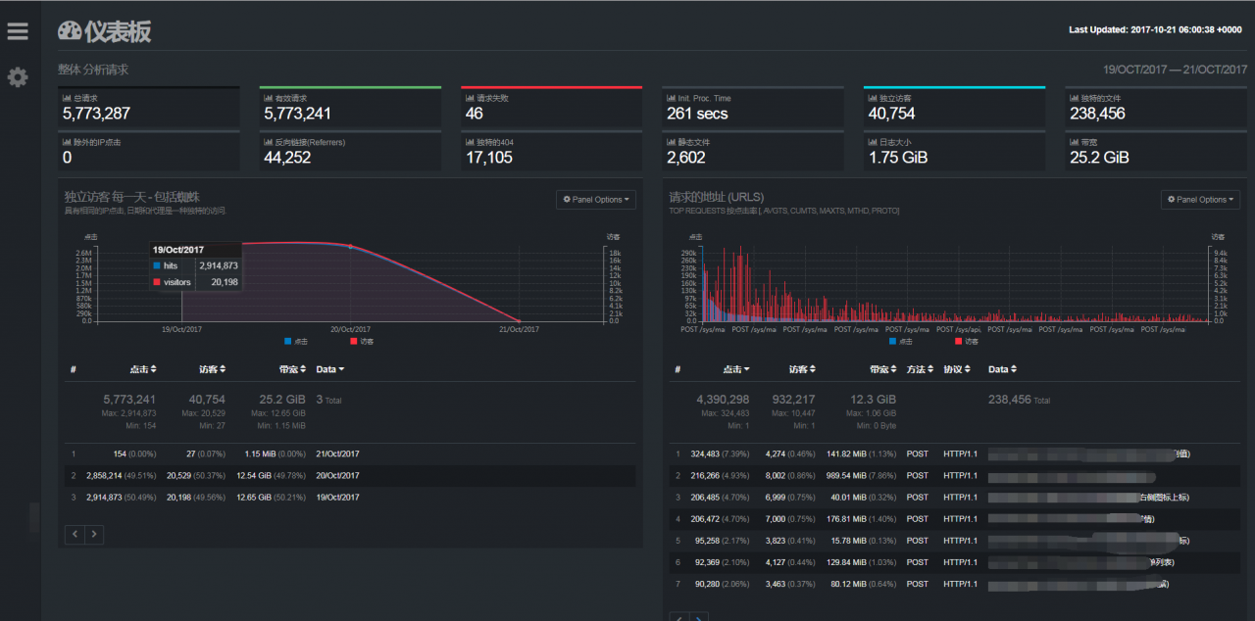Toggle the red 访客 legend in visitors chart
The width and height of the screenshot is (1255, 621).
pos(360,341)
